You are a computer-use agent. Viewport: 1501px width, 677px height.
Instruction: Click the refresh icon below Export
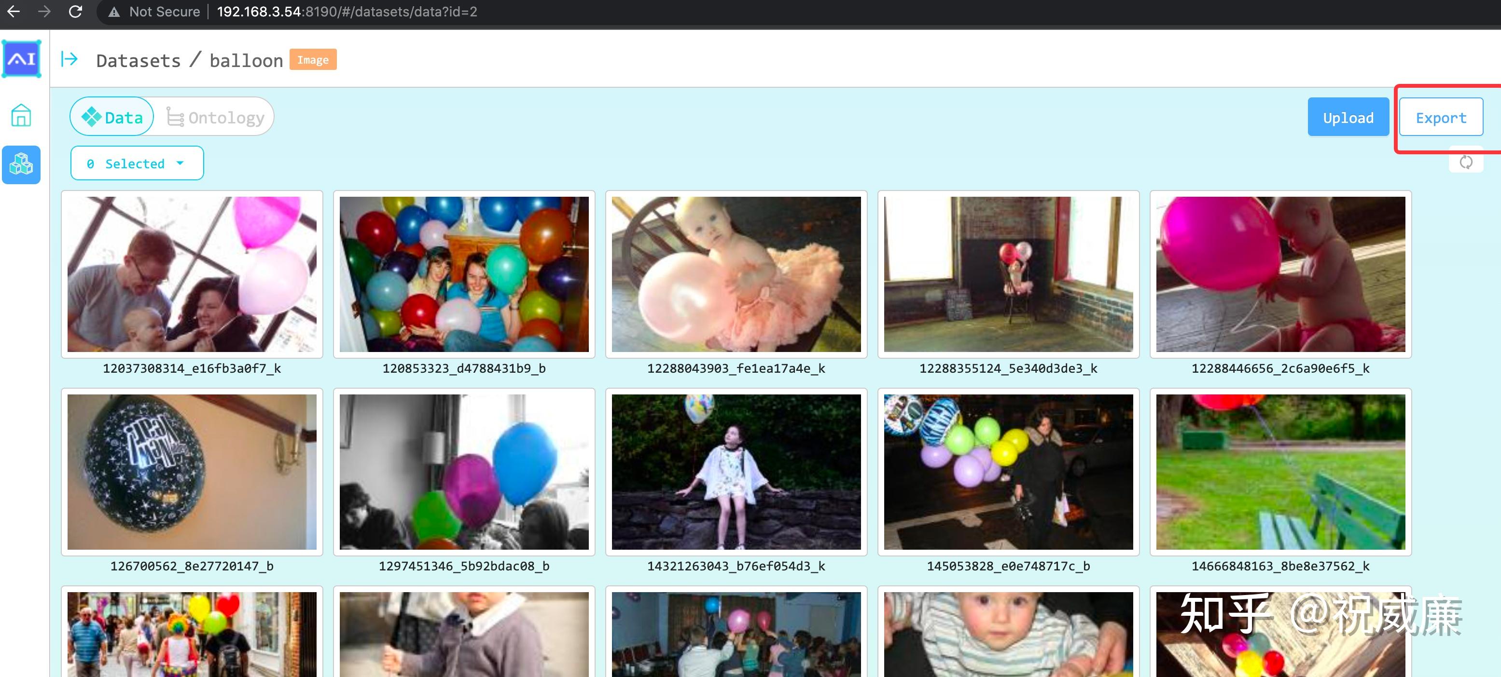pyautogui.click(x=1465, y=162)
